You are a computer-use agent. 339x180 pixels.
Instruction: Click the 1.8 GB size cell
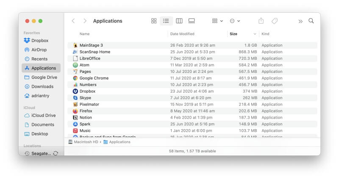[250, 45]
